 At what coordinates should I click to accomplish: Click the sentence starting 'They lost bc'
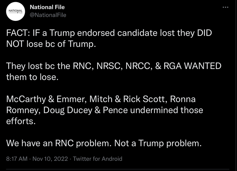coord(114,72)
